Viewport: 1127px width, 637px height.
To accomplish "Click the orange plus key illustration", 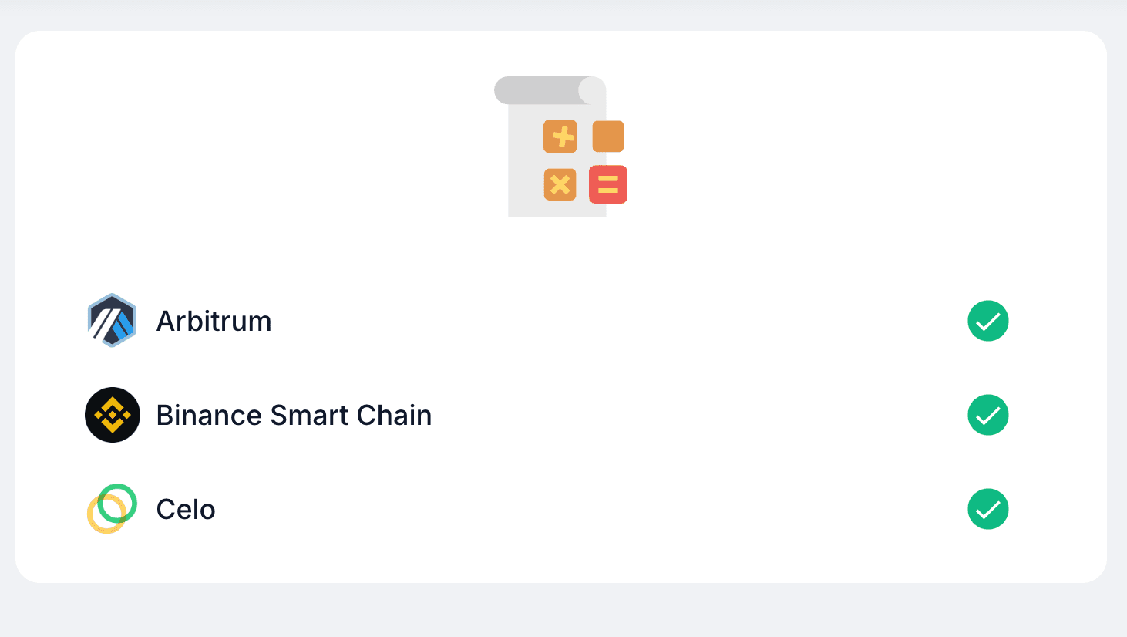I will tap(560, 136).
